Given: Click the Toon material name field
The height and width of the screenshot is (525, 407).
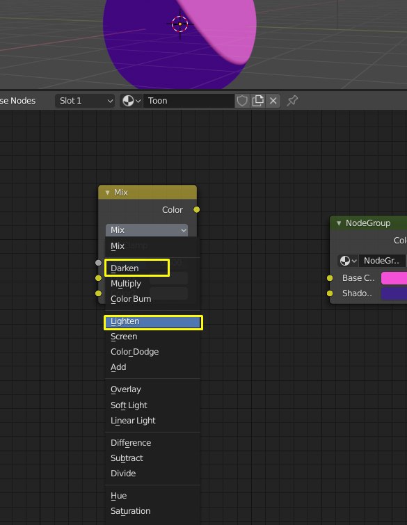Looking at the screenshot, I should [189, 100].
